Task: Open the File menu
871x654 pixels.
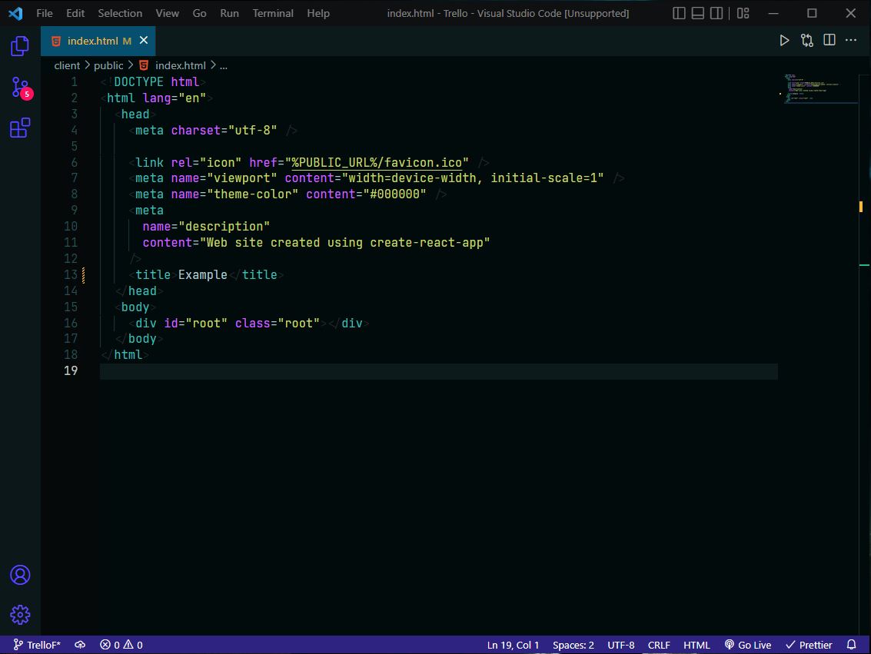Action: 45,13
